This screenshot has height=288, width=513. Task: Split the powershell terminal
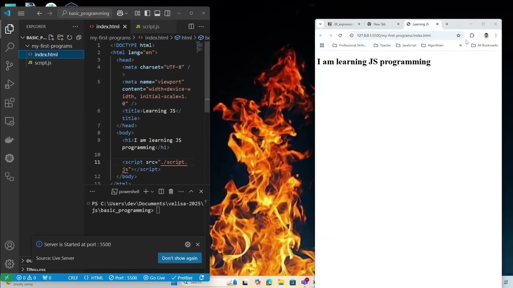tap(161, 192)
